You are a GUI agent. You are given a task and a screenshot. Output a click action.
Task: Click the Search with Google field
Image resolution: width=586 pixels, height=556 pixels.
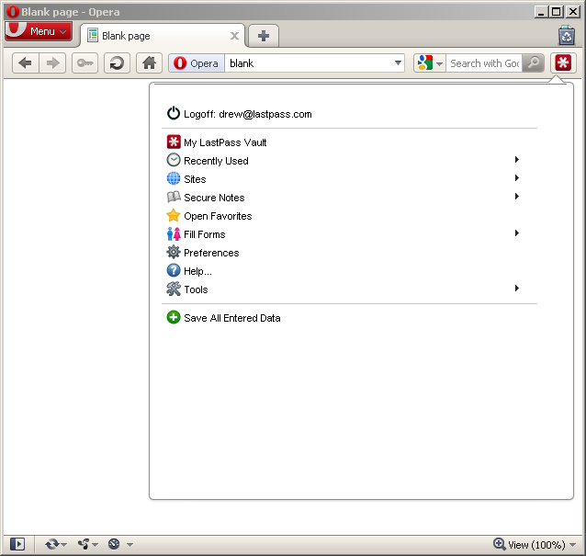coord(484,63)
